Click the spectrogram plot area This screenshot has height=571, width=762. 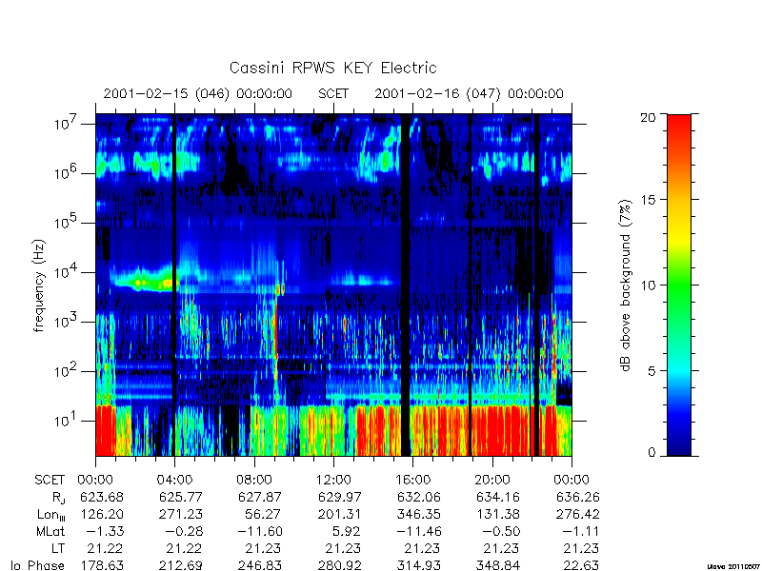(333, 285)
